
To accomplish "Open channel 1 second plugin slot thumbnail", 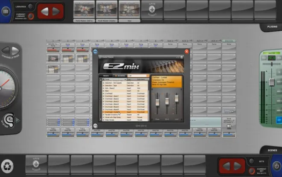I will (x=53, y=69).
